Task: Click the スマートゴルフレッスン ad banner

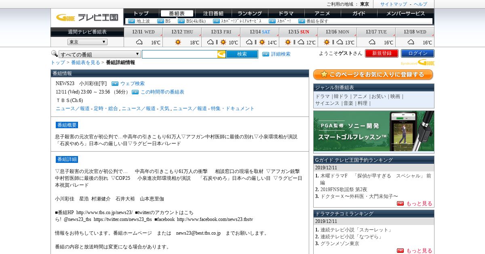Action: (x=373, y=131)
